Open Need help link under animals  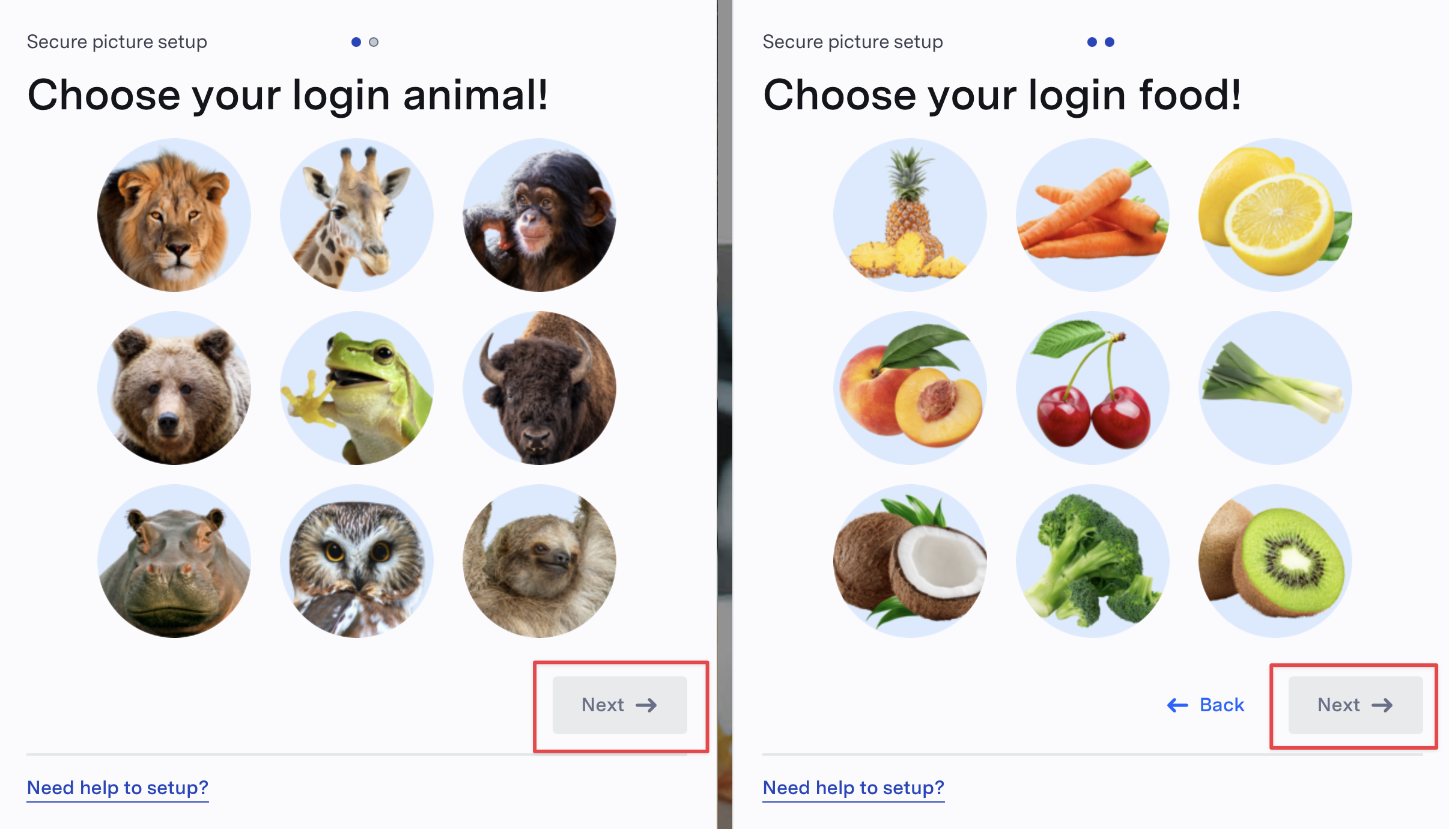click(x=118, y=788)
